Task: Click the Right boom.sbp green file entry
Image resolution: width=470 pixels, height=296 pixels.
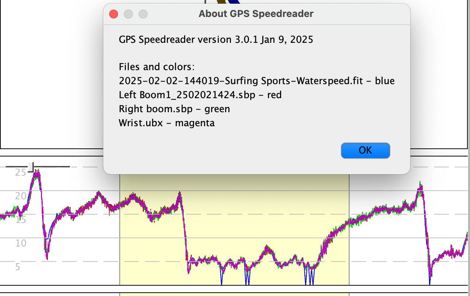Action: 174,109
